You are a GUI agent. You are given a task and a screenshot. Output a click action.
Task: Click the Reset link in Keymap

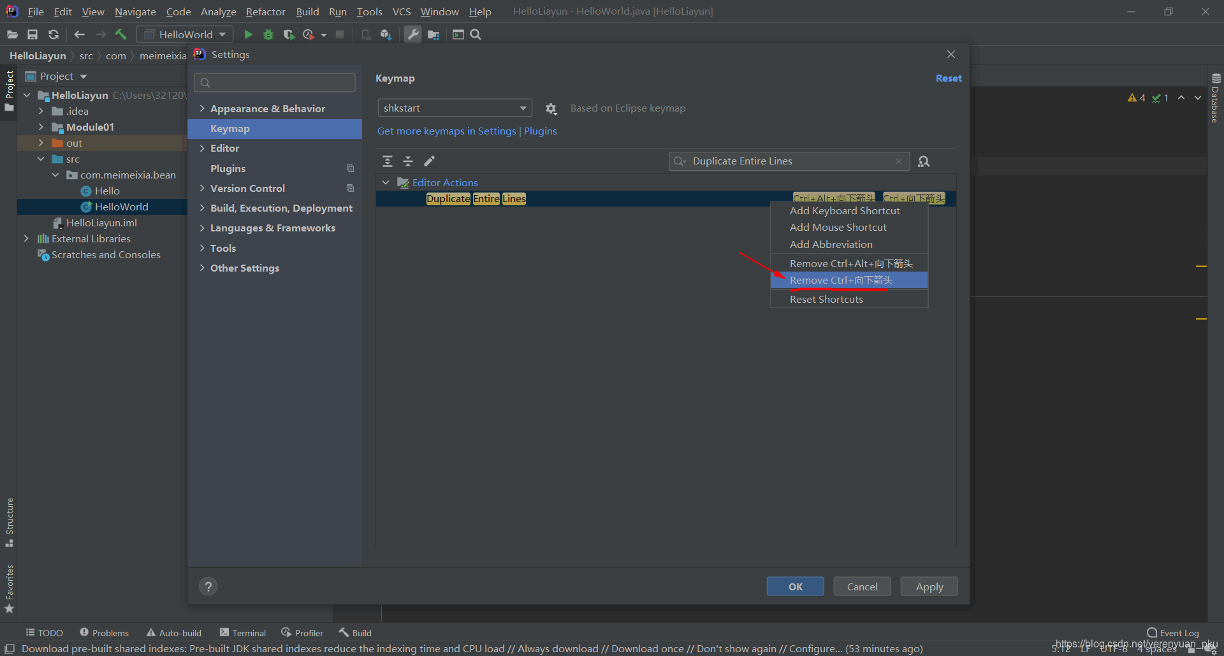[949, 78]
